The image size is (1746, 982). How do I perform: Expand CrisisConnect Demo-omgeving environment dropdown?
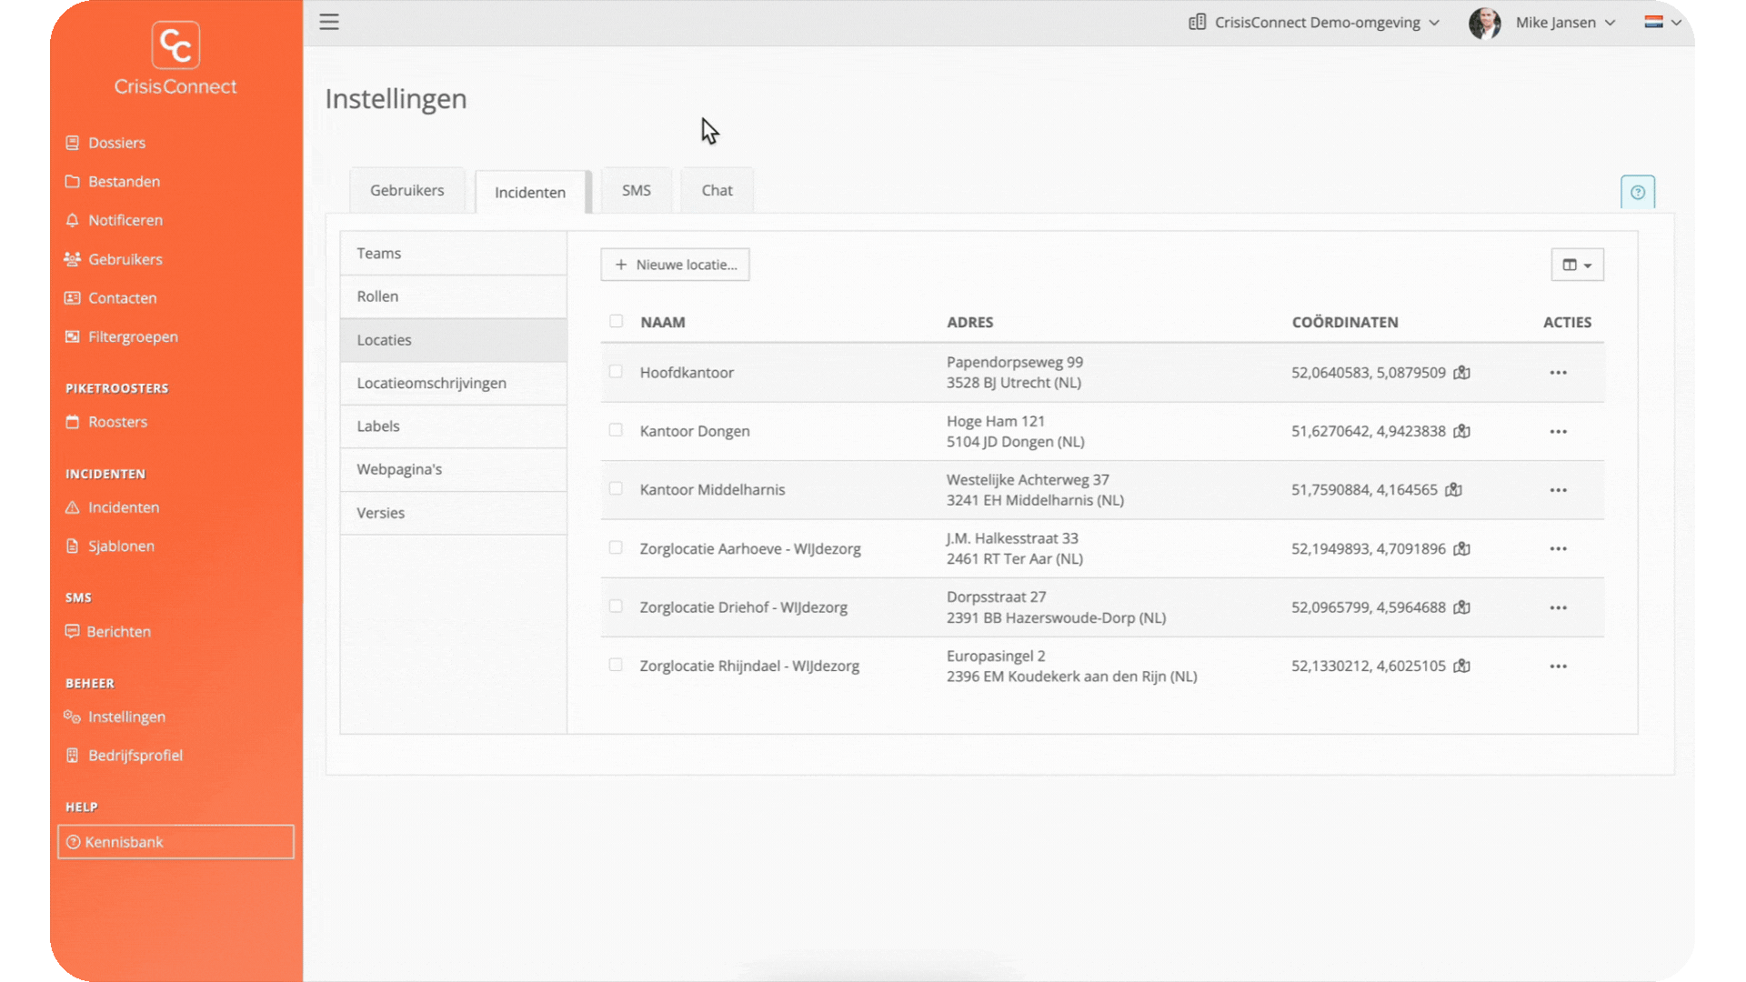click(x=1315, y=23)
